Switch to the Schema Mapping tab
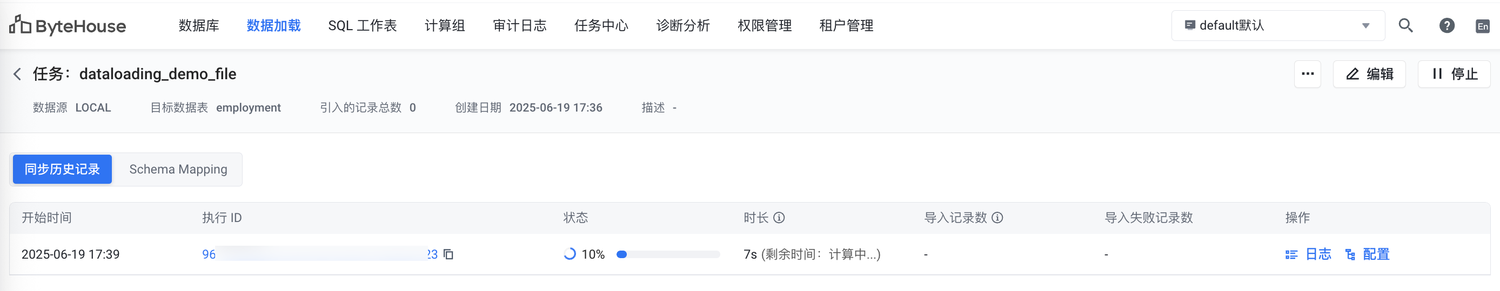 point(178,169)
